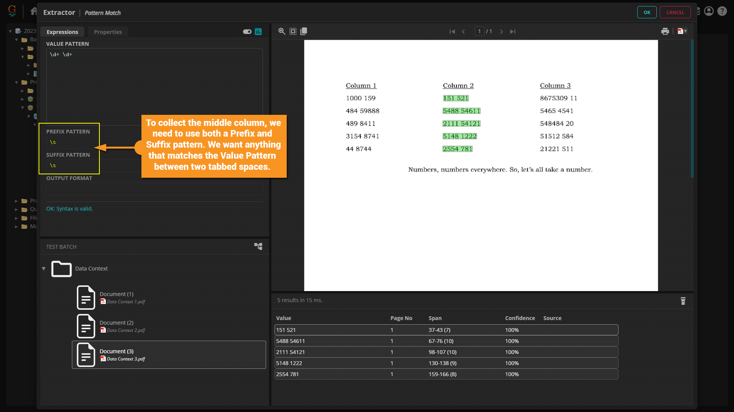Click the copy pages icon in viewer toolbar

click(304, 31)
